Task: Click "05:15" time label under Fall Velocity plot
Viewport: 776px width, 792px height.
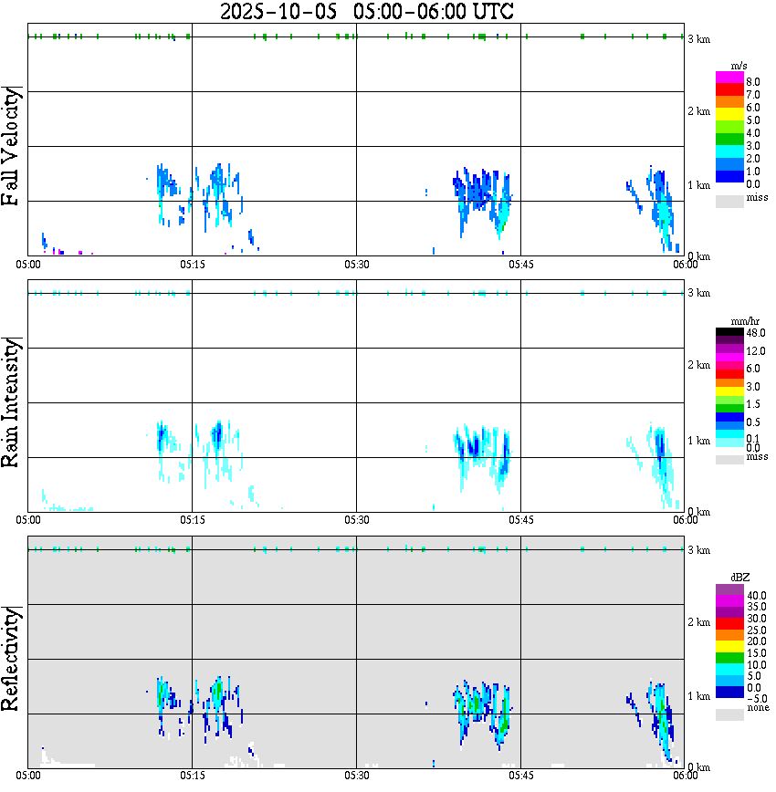Action: [x=192, y=265]
